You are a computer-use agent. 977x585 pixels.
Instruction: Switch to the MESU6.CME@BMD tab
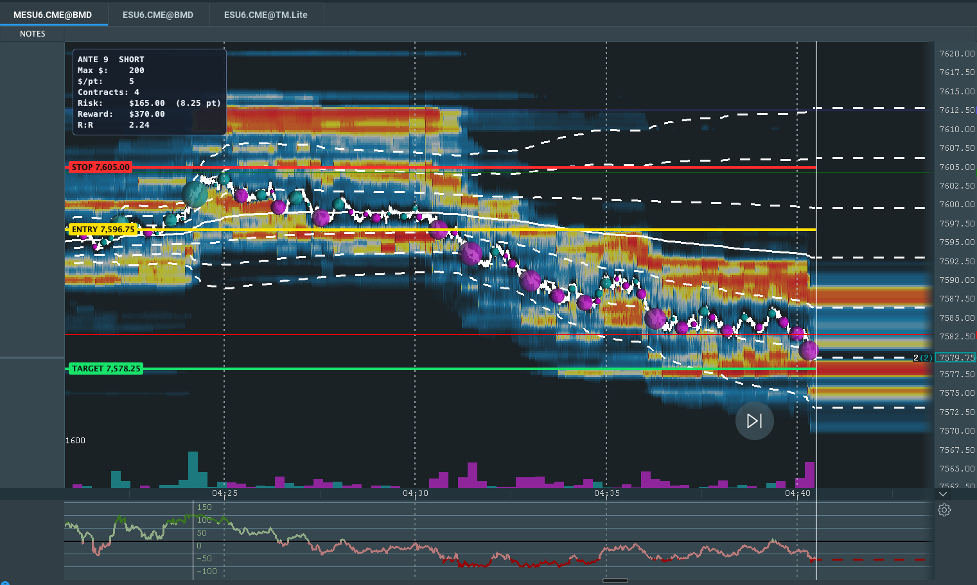pyautogui.click(x=53, y=15)
